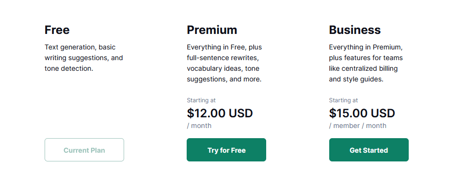Click the "Text generation, basic" description line

(80, 48)
